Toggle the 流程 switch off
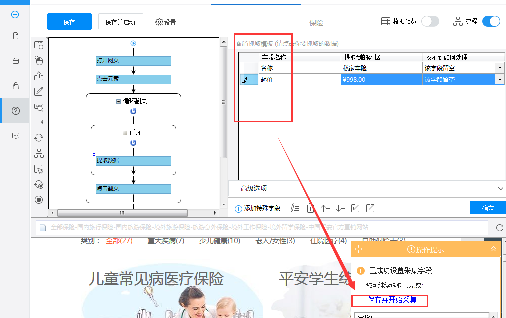506x318 pixels. pos(491,21)
